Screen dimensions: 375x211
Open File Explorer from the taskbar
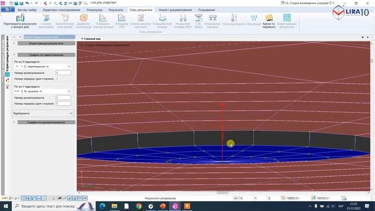tap(114, 206)
